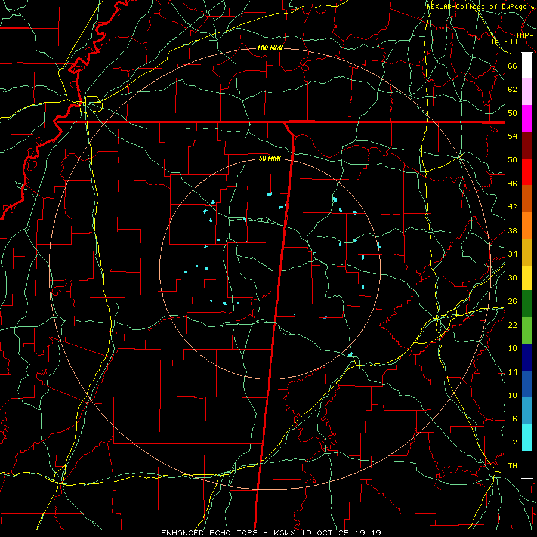Image resolution: width=537 pixels, height=537 pixels.
Task: Click the navy 22 kft legend swatch
Action: 527,357
